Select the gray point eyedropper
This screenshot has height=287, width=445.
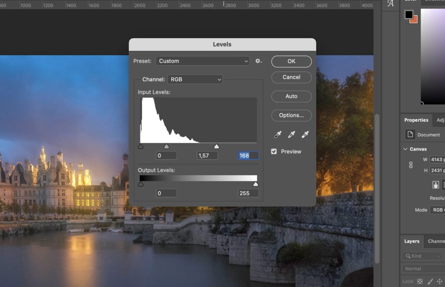pos(291,134)
